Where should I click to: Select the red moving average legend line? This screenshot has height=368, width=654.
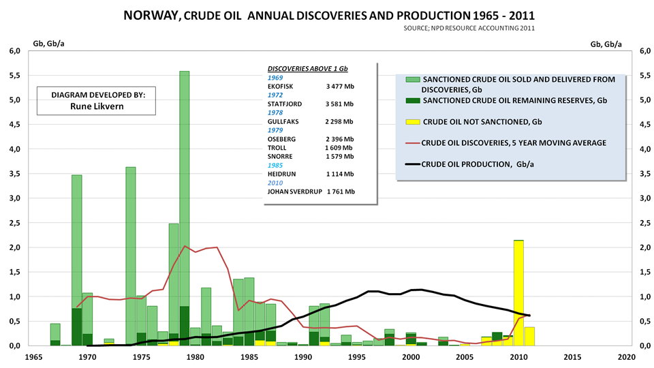(411, 142)
